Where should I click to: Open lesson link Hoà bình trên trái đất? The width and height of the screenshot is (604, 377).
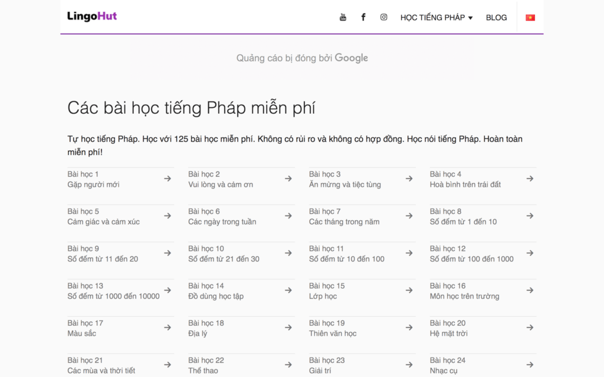click(465, 184)
